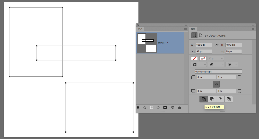The width and height of the screenshot is (259, 139).
Task: Click top-right corner radius icon
Action: tap(240, 77)
